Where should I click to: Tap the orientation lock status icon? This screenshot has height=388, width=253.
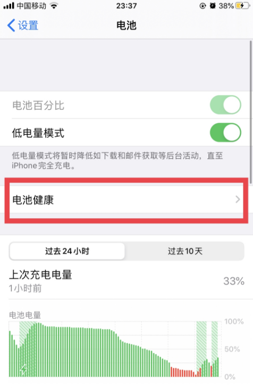203,6
